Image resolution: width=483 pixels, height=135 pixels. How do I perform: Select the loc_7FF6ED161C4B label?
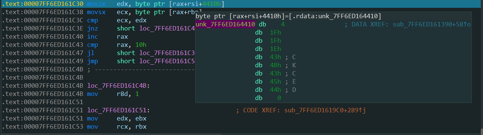coord(119,86)
